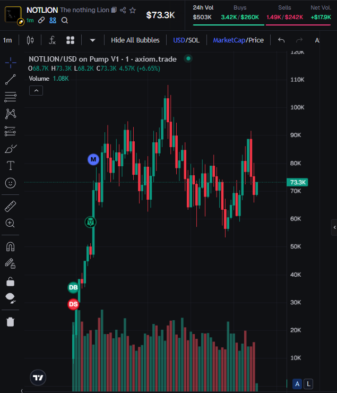This screenshot has width=337, height=393.
Task: Select the ruler measure tool
Action: pos(10,206)
